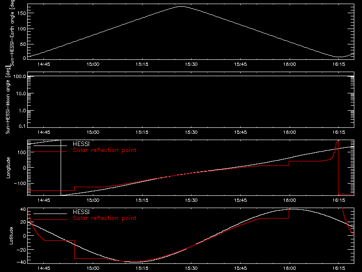Click '-100' tick label on Longitude axis
Screen dimensions: 362x272
tap(20, 183)
